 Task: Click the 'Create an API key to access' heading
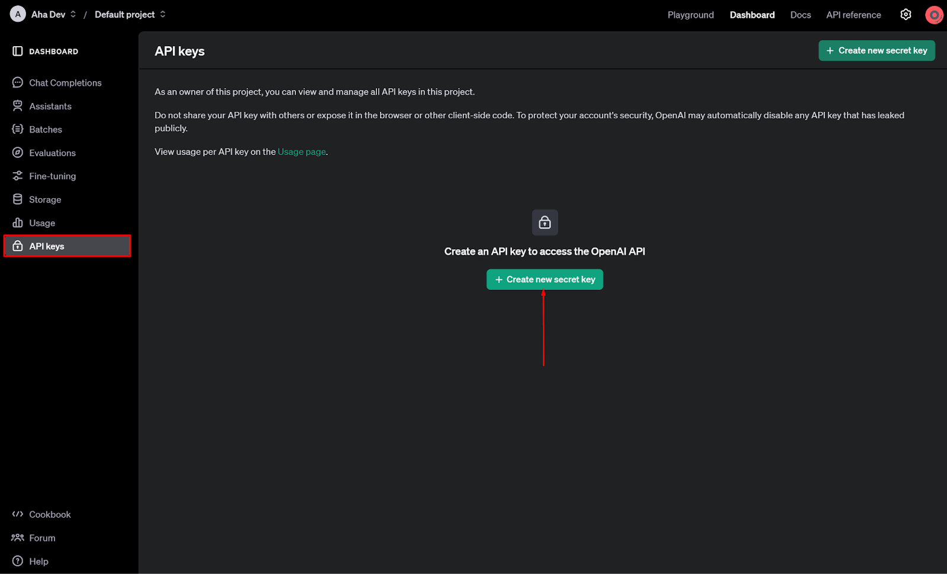coord(545,251)
